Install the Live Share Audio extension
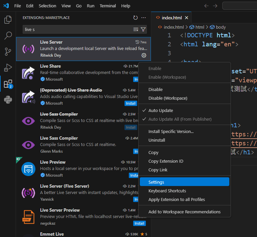This screenshot has height=237, width=257. coord(131,103)
